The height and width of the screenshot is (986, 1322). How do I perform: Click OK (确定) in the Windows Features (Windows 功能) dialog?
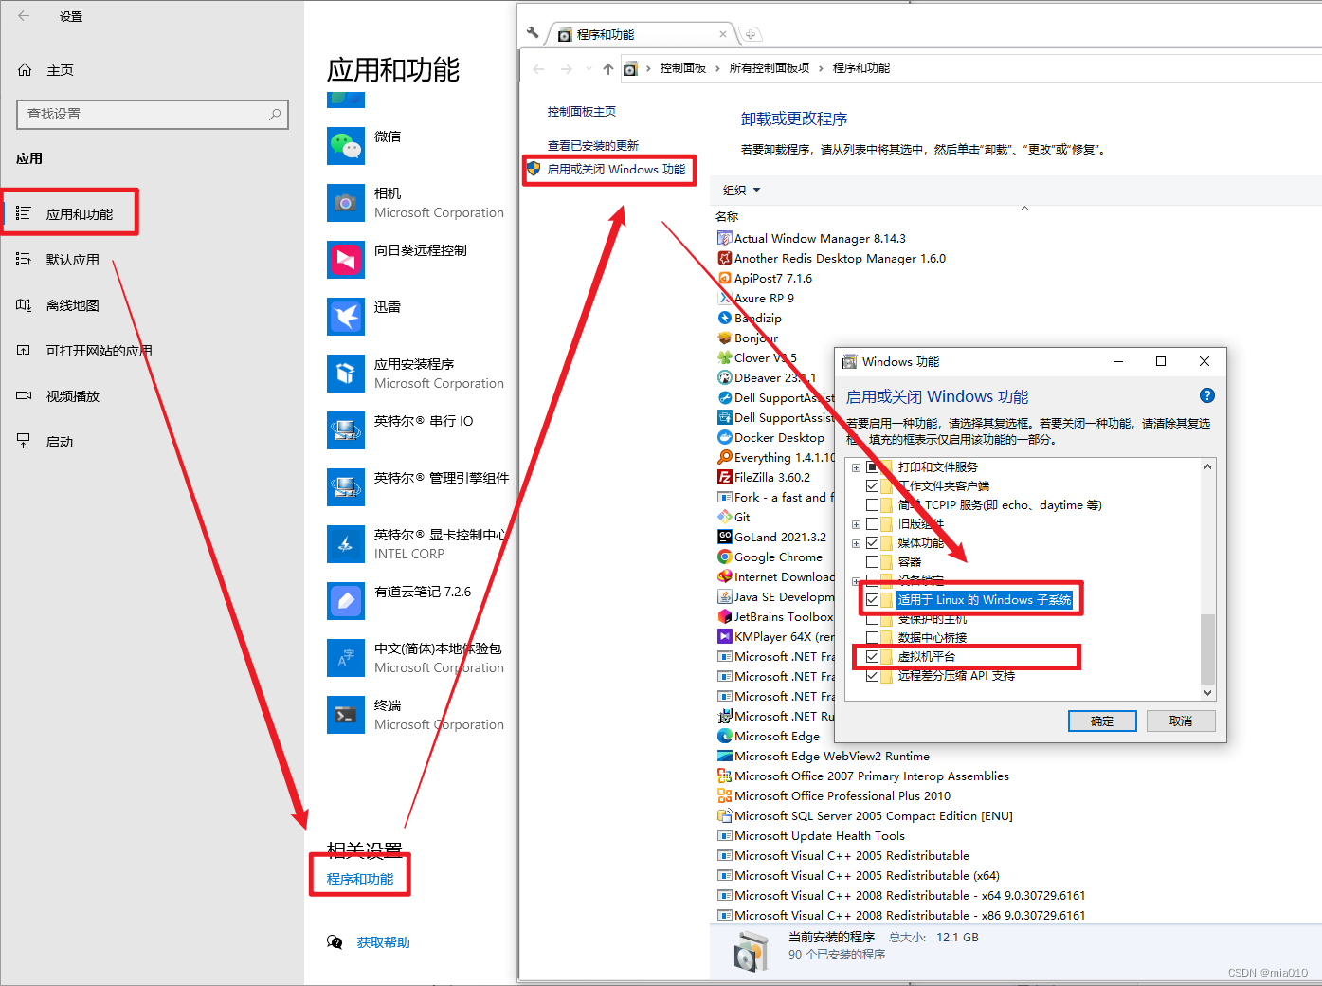pyautogui.click(x=1102, y=721)
